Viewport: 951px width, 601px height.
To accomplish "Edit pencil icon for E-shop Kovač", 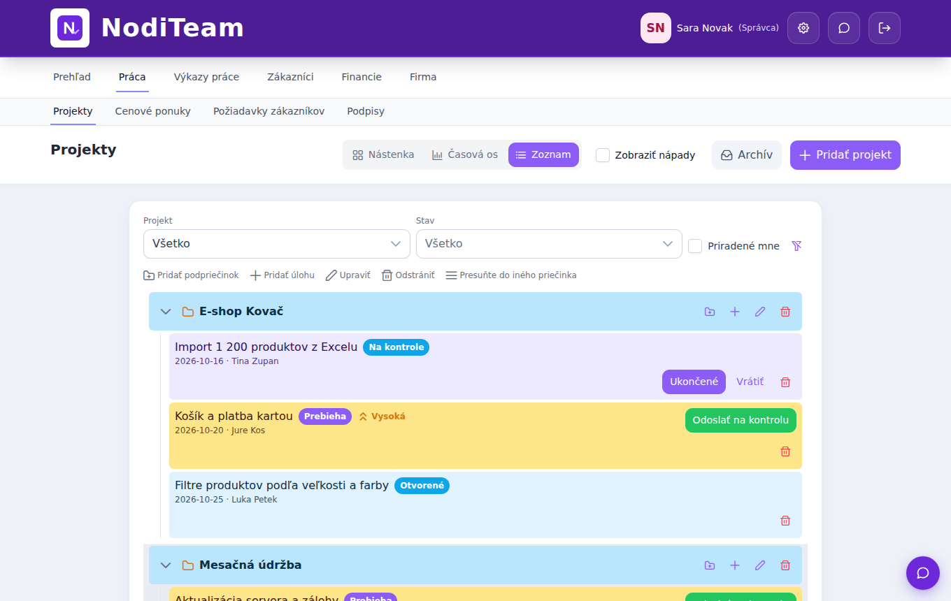I will coord(760,312).
